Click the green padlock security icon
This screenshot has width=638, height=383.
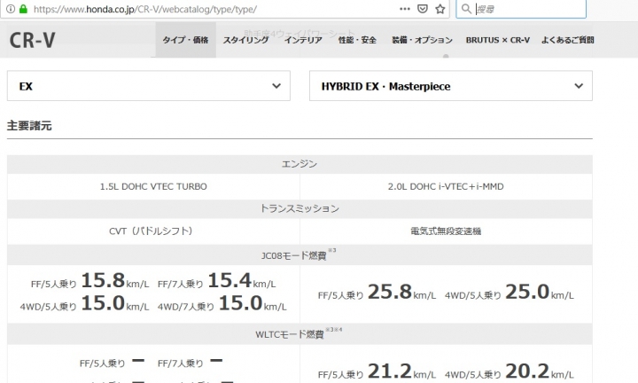pos(24,9)
